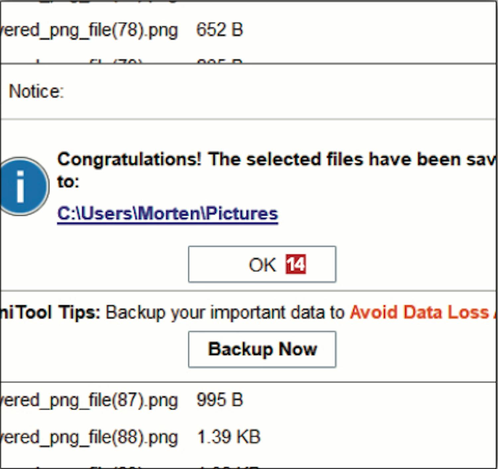Click the MiniTool Tips bold label
498x469 pixels.
click(50, 312)
